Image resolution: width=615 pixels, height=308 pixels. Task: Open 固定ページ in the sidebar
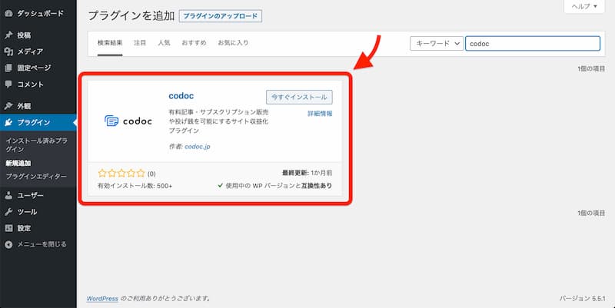coord(38,68)
